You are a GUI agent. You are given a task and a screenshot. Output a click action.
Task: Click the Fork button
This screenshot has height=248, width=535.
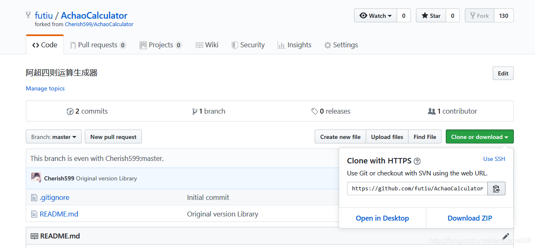(479, 16)
